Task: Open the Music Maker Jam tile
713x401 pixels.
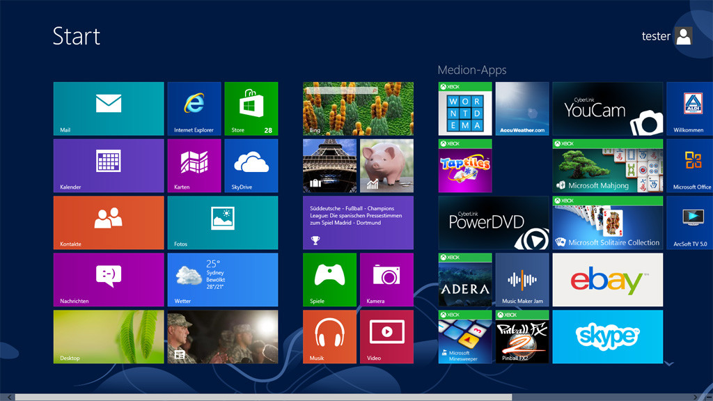Action: coord(522,280)
